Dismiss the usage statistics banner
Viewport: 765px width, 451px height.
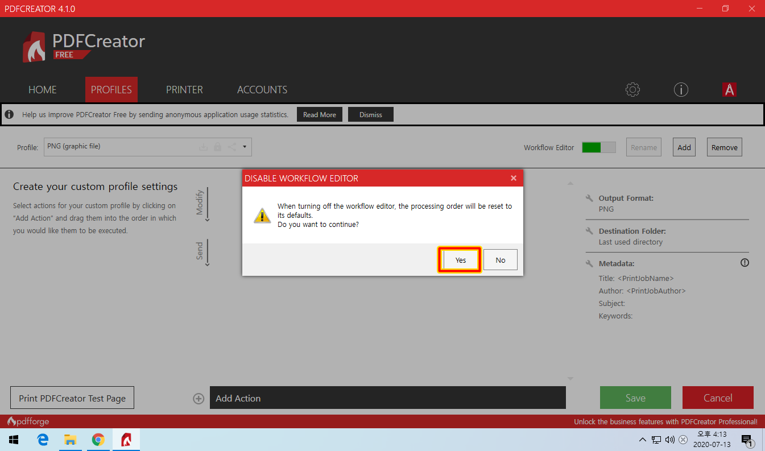pyautogui.click(x=371, y=114)
